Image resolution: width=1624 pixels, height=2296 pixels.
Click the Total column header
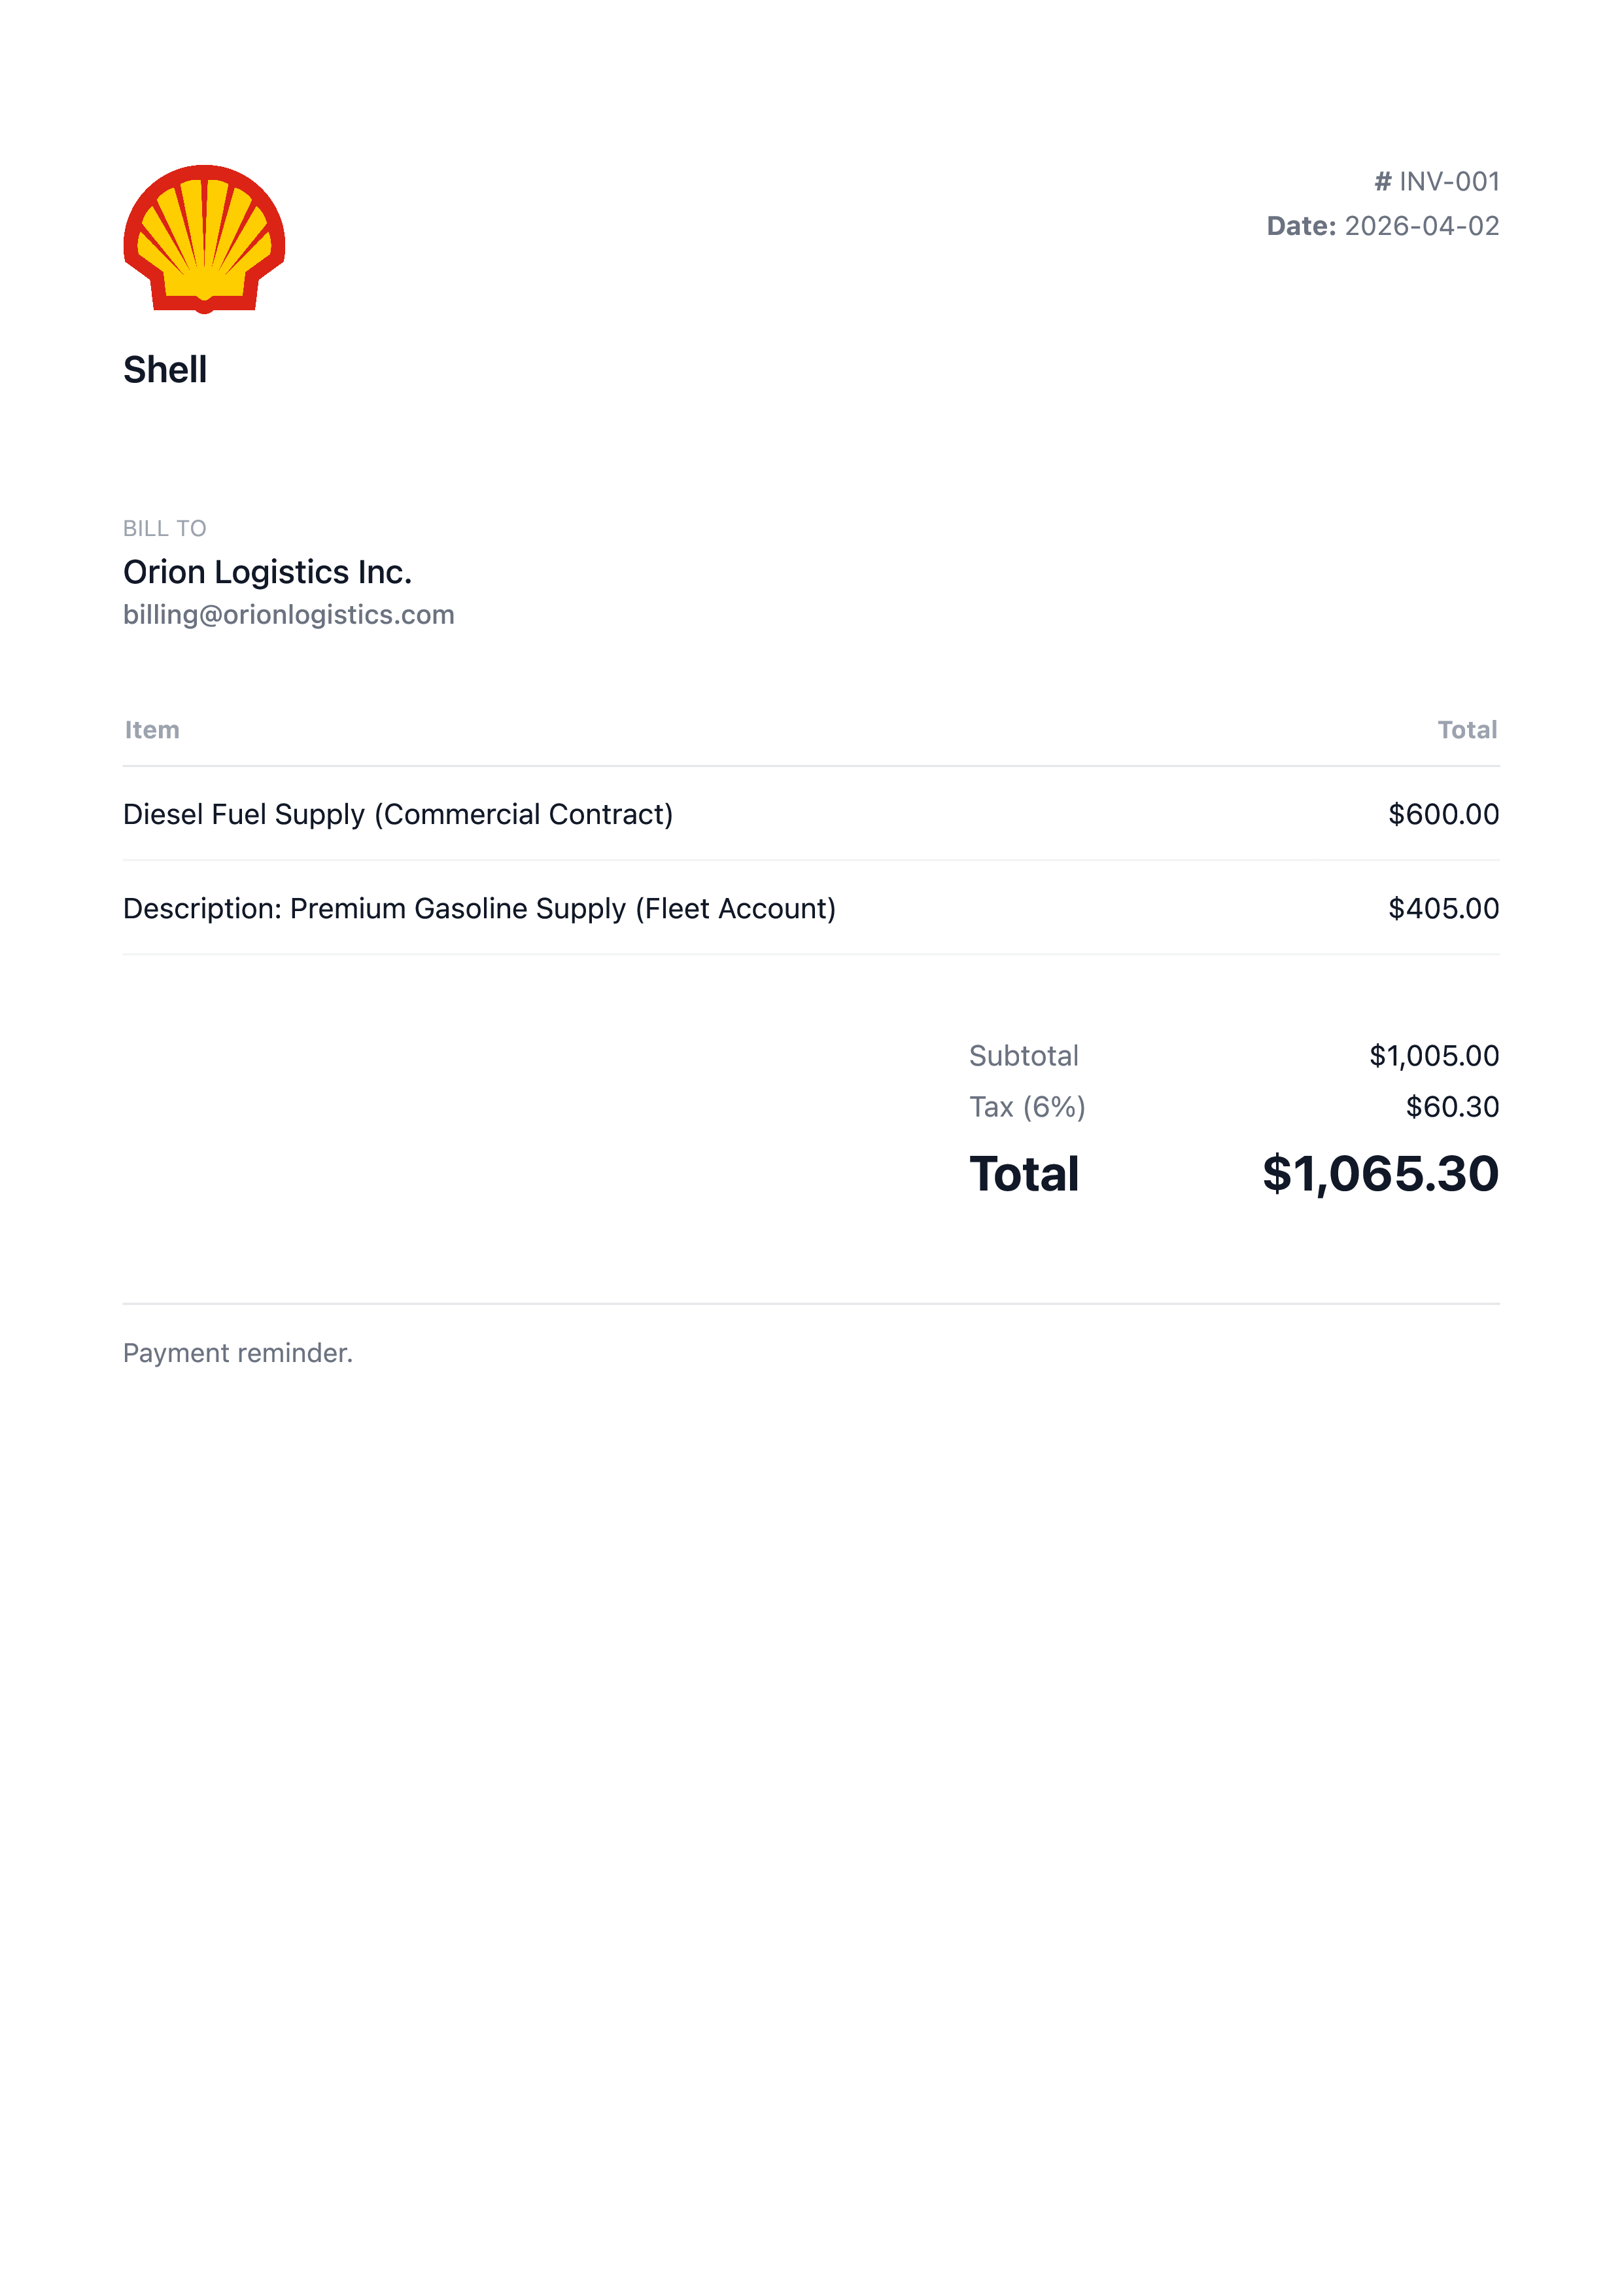coord(1466,730)
